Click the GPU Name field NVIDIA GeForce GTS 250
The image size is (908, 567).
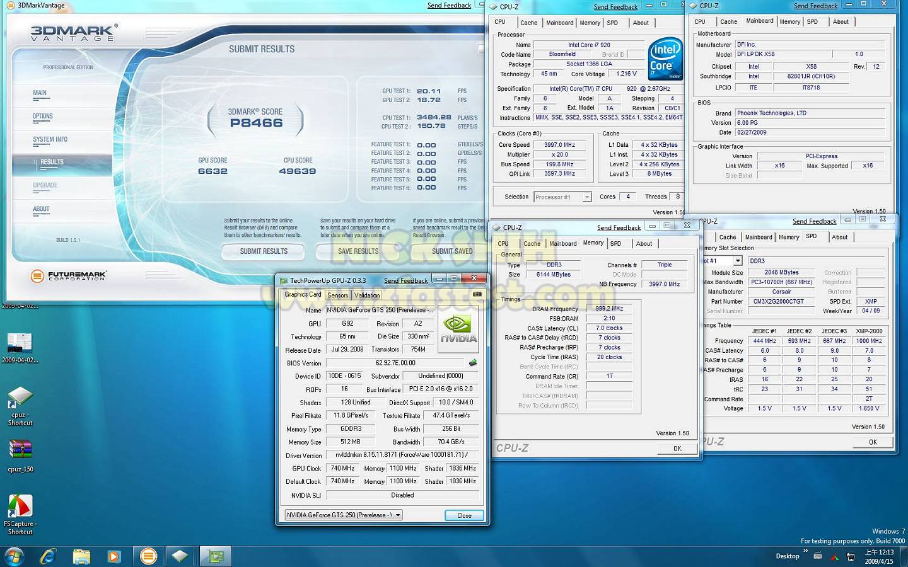[380, 310]
